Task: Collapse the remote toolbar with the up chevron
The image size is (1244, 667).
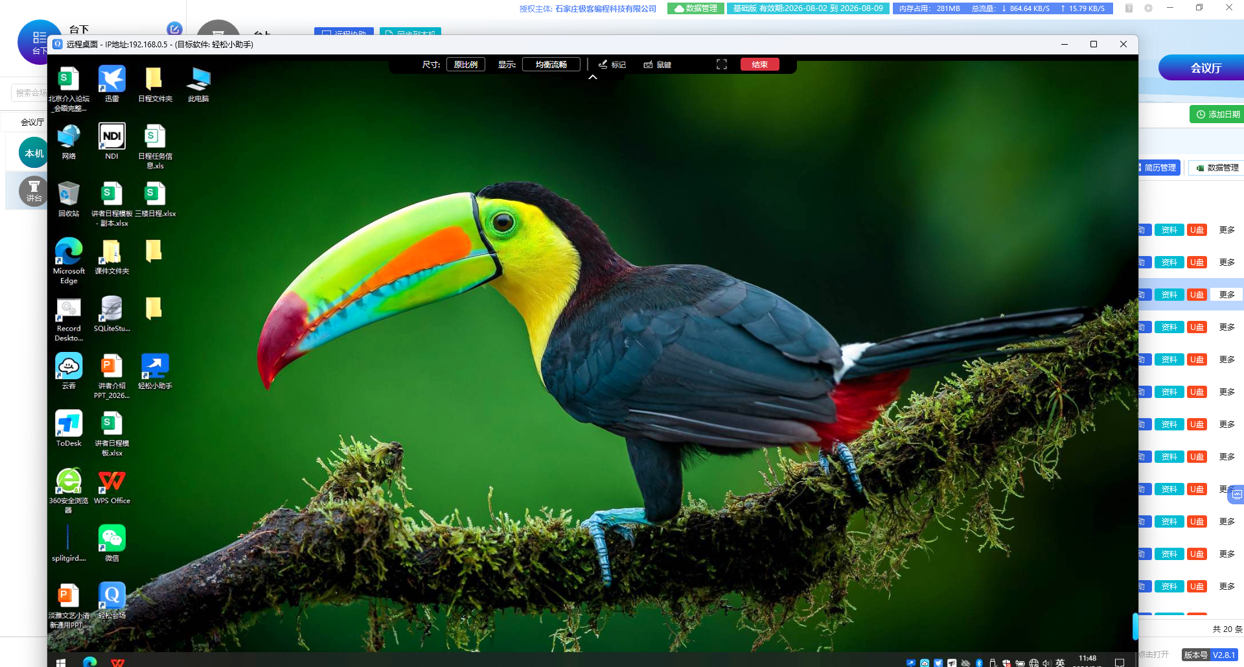Action: [x=592, y=77]
